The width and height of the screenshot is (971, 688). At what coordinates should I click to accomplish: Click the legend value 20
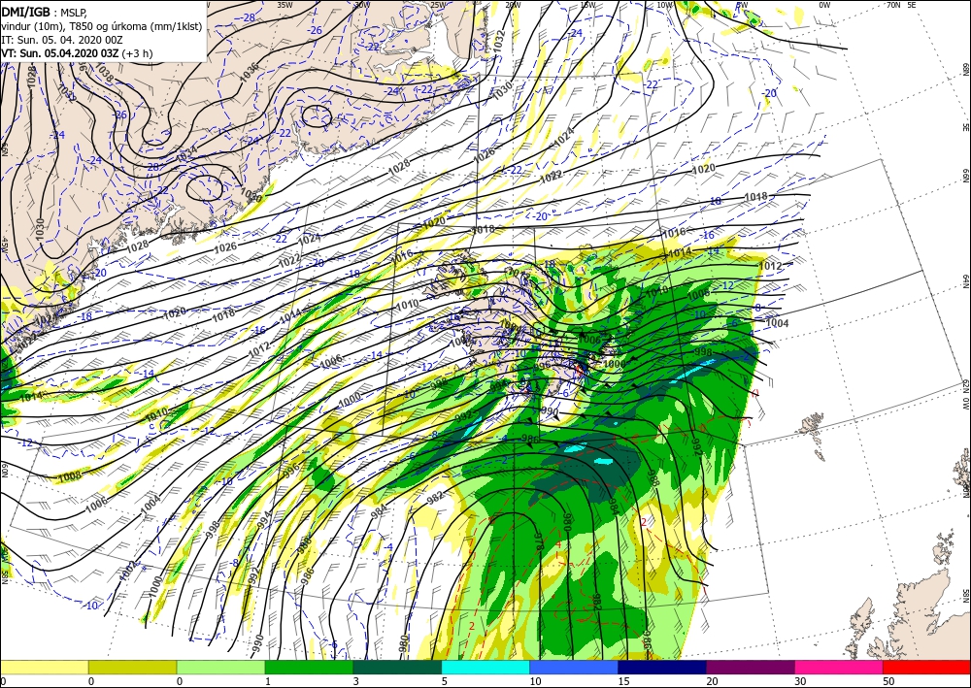[x=712, y=681]
